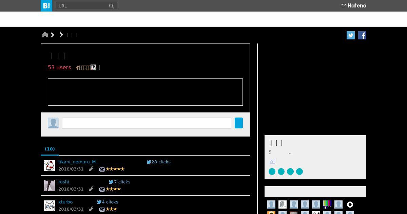The image size is (407, 214).
Task: Go to the home breadcrumb icon
Action: pyautogui.click(x=45, y=35)
